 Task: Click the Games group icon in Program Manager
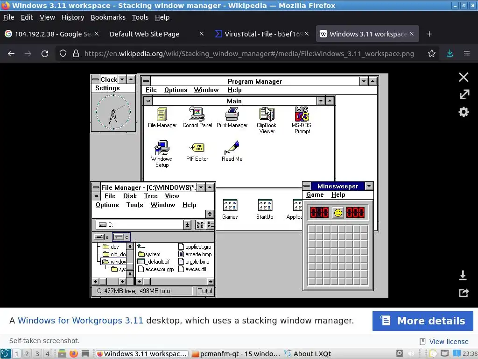[230, 209]
